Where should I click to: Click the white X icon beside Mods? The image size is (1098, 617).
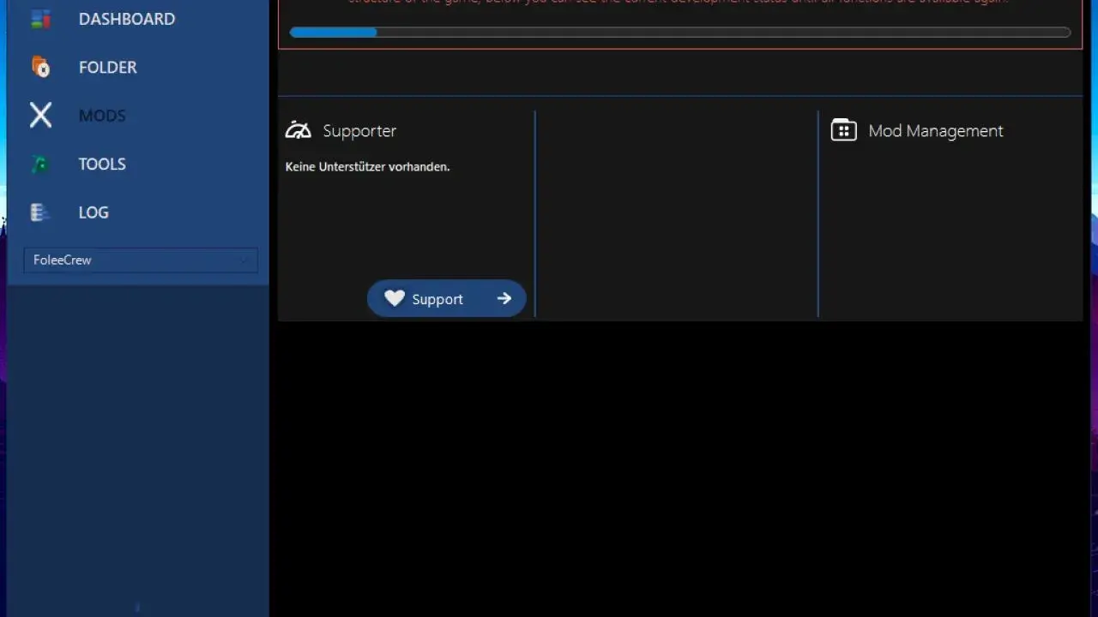40,116
